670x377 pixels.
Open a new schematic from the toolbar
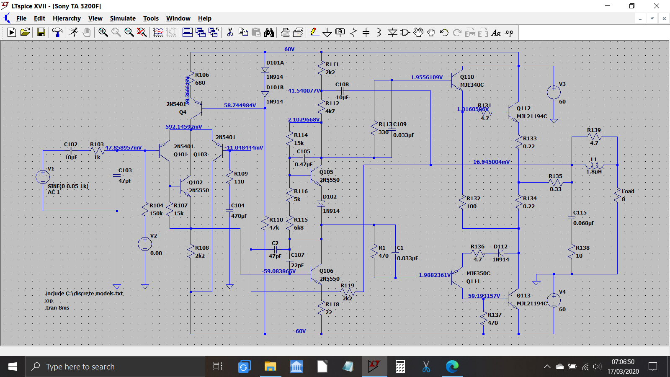coord(12,32)
